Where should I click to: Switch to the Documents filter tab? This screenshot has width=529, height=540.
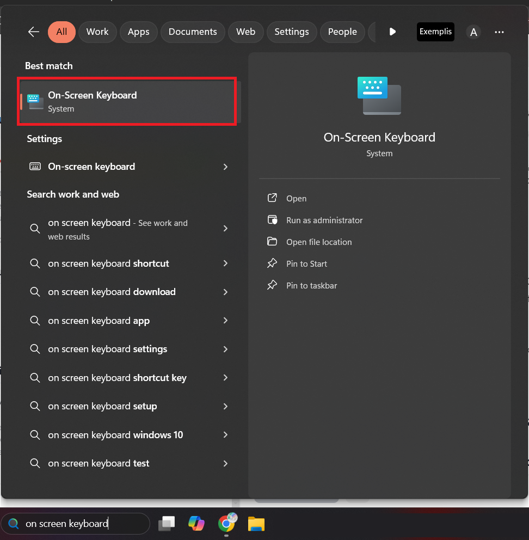click(193, 32)
